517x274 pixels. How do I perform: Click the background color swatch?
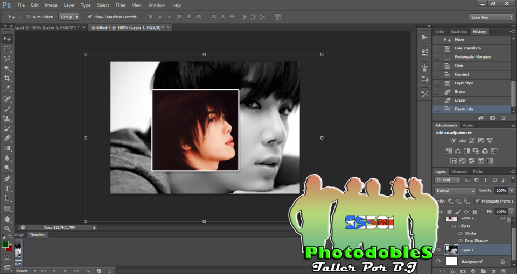tap(10, 248)
